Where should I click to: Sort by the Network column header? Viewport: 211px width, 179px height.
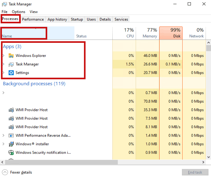(194, 33)
